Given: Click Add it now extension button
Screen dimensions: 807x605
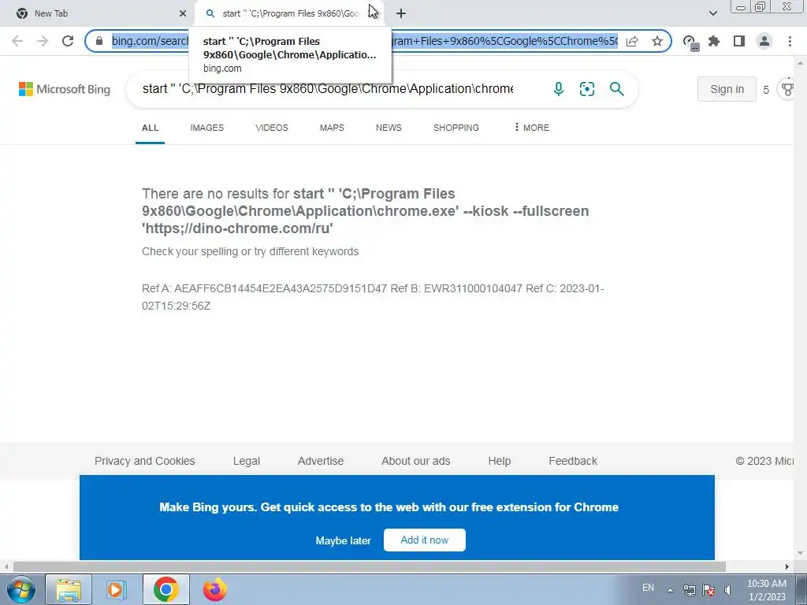Looking at the screenshot, I should pos(425,540).
